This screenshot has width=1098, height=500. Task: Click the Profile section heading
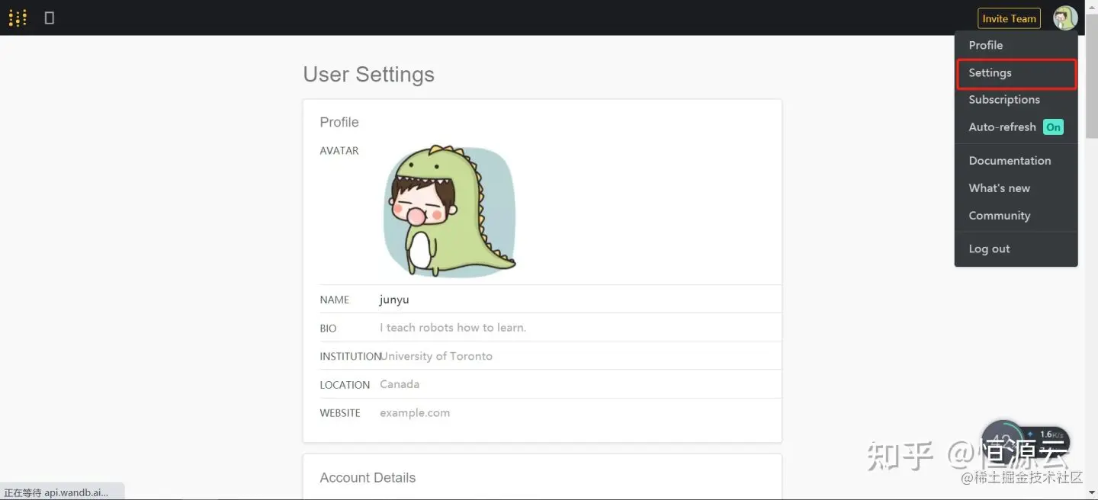(x=339, y=122)
